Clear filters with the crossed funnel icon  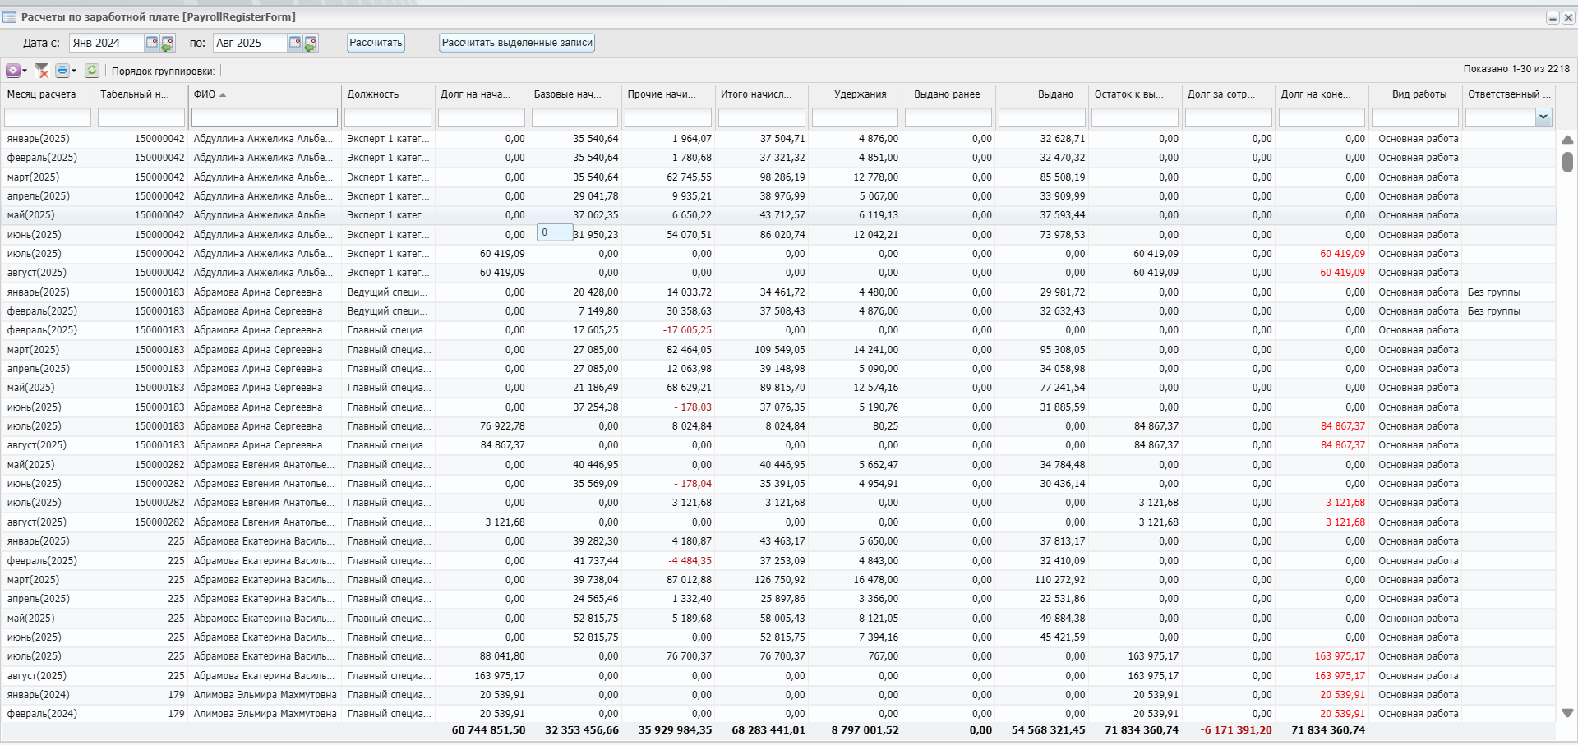click(42, 71)
